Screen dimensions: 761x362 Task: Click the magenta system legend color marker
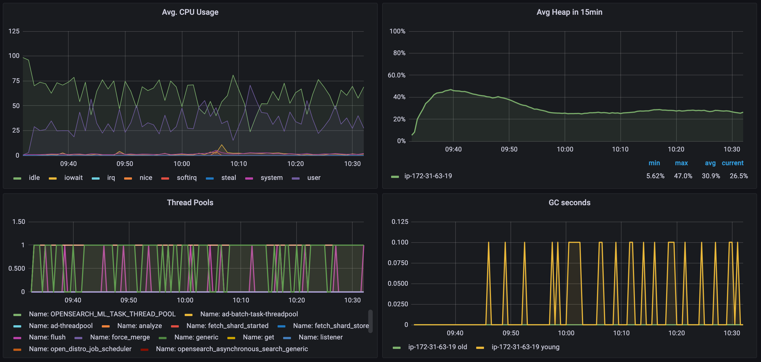click(x=249, y=178)
